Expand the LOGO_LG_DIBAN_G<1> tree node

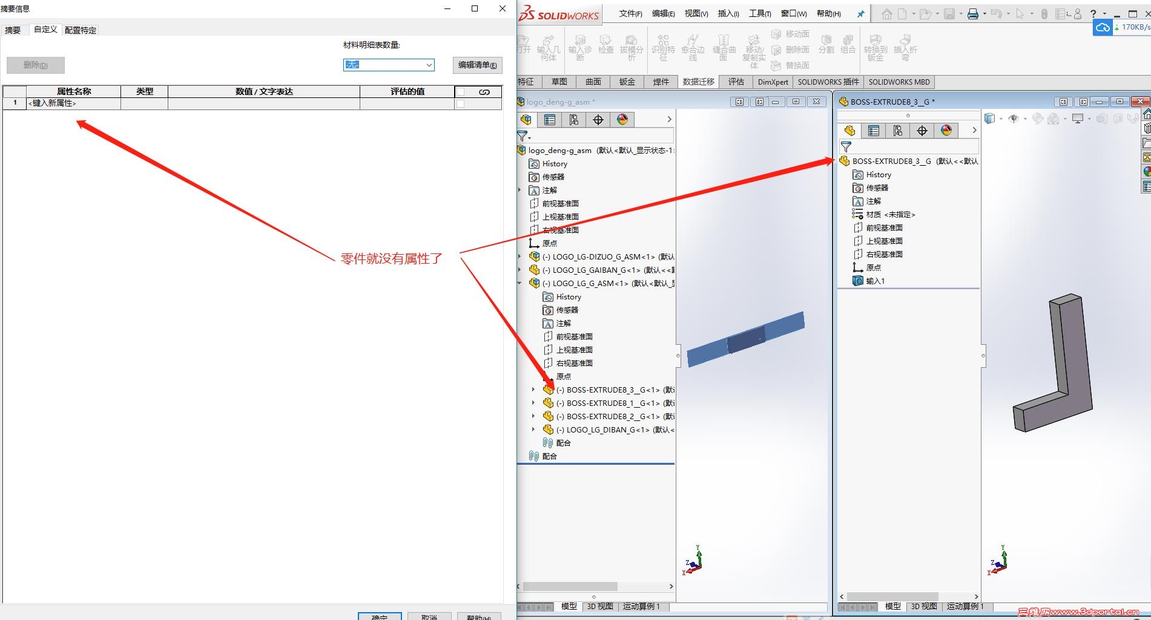coord(533,429)
